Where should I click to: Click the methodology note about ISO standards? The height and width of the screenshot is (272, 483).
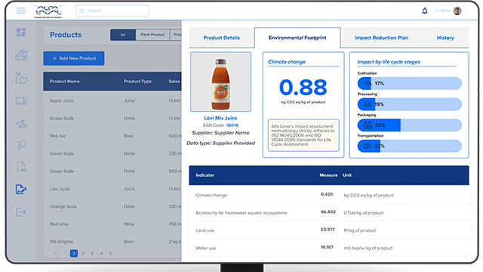[x=303, y=135]
